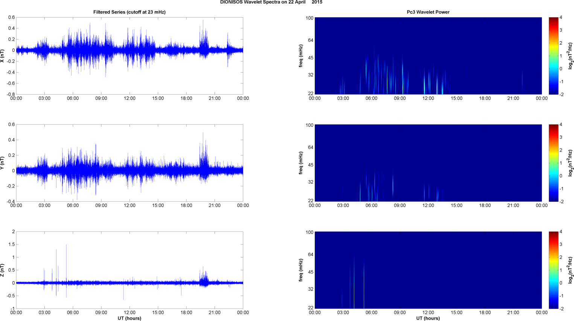Screen dimensions: 574x321
Task: Select 'freq (mHz)' label of top spectrogram
Action: point(301,56)
